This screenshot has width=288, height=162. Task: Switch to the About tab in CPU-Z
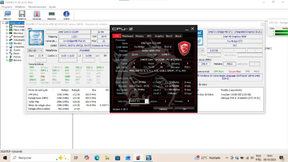point(178,36)
